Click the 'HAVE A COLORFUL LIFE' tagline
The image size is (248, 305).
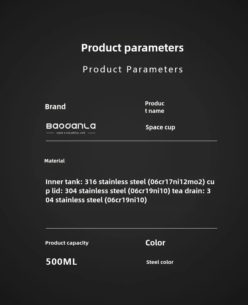click(71, 133)
